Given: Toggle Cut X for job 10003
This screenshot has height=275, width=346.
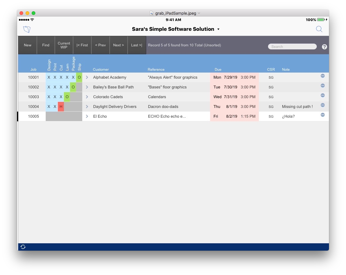Looking at the screenshot, I should (x=61, y=97).
